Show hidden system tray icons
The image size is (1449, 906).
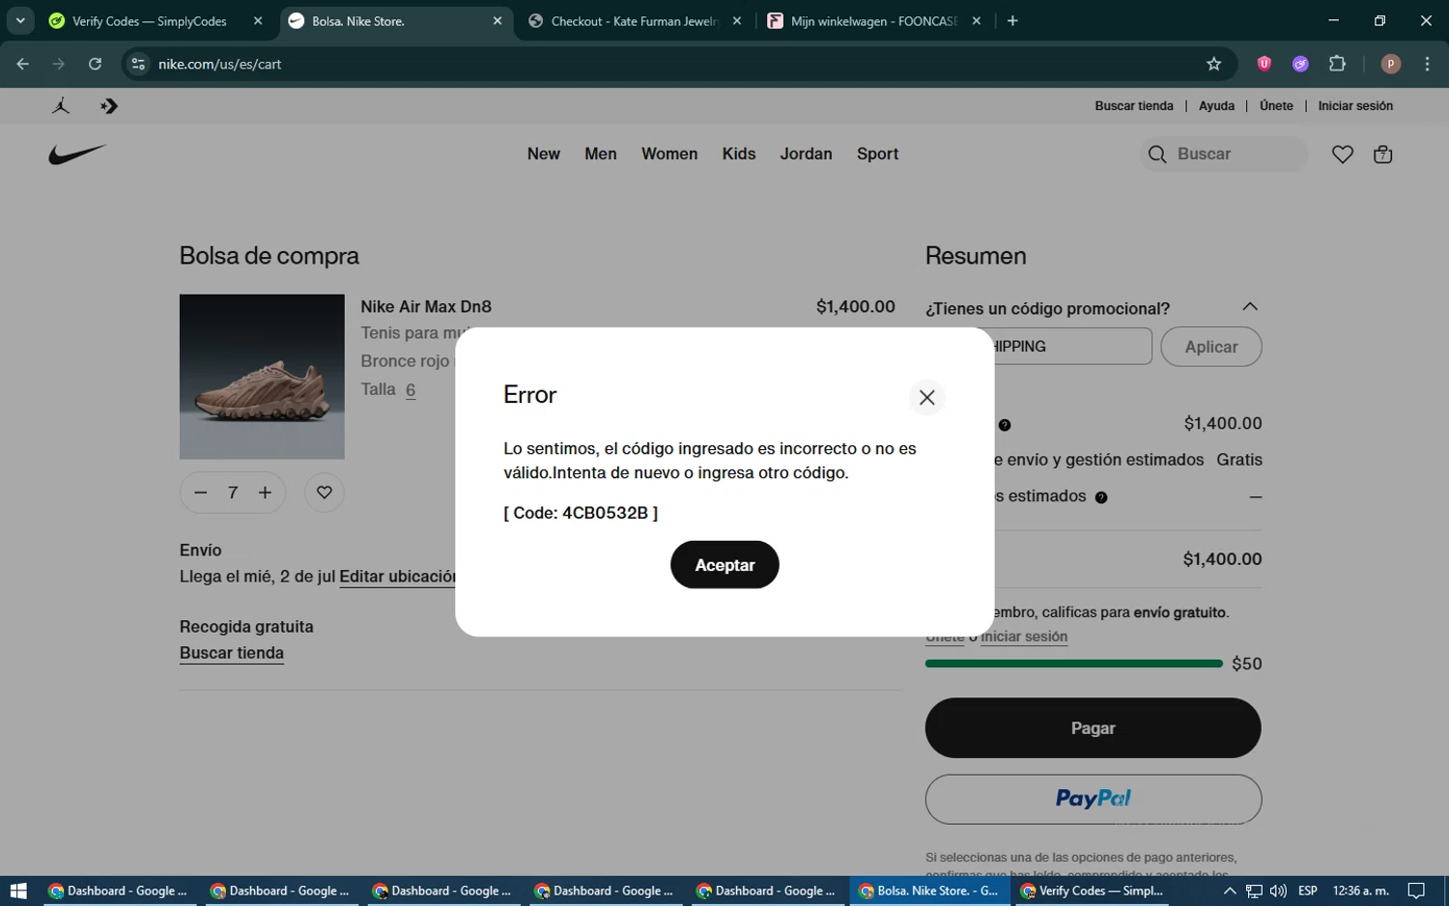coord(1230,891)
